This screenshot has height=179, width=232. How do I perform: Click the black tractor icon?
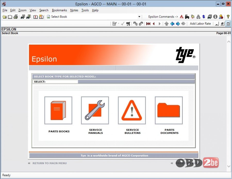coord(187,17)
